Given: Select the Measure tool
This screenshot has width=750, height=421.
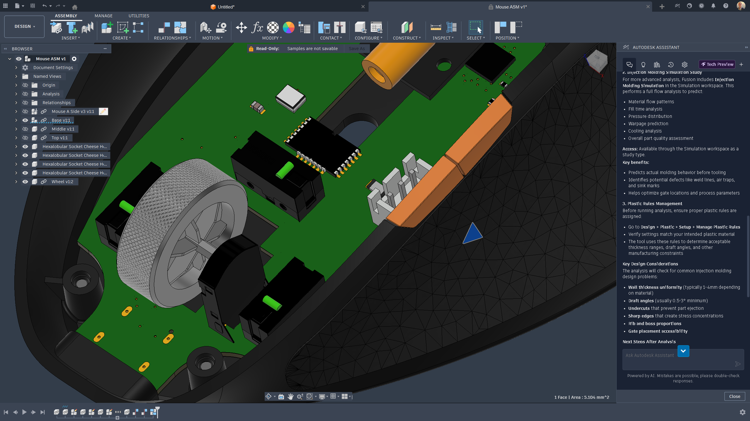Looking at the screenshot, I should 436,28.
